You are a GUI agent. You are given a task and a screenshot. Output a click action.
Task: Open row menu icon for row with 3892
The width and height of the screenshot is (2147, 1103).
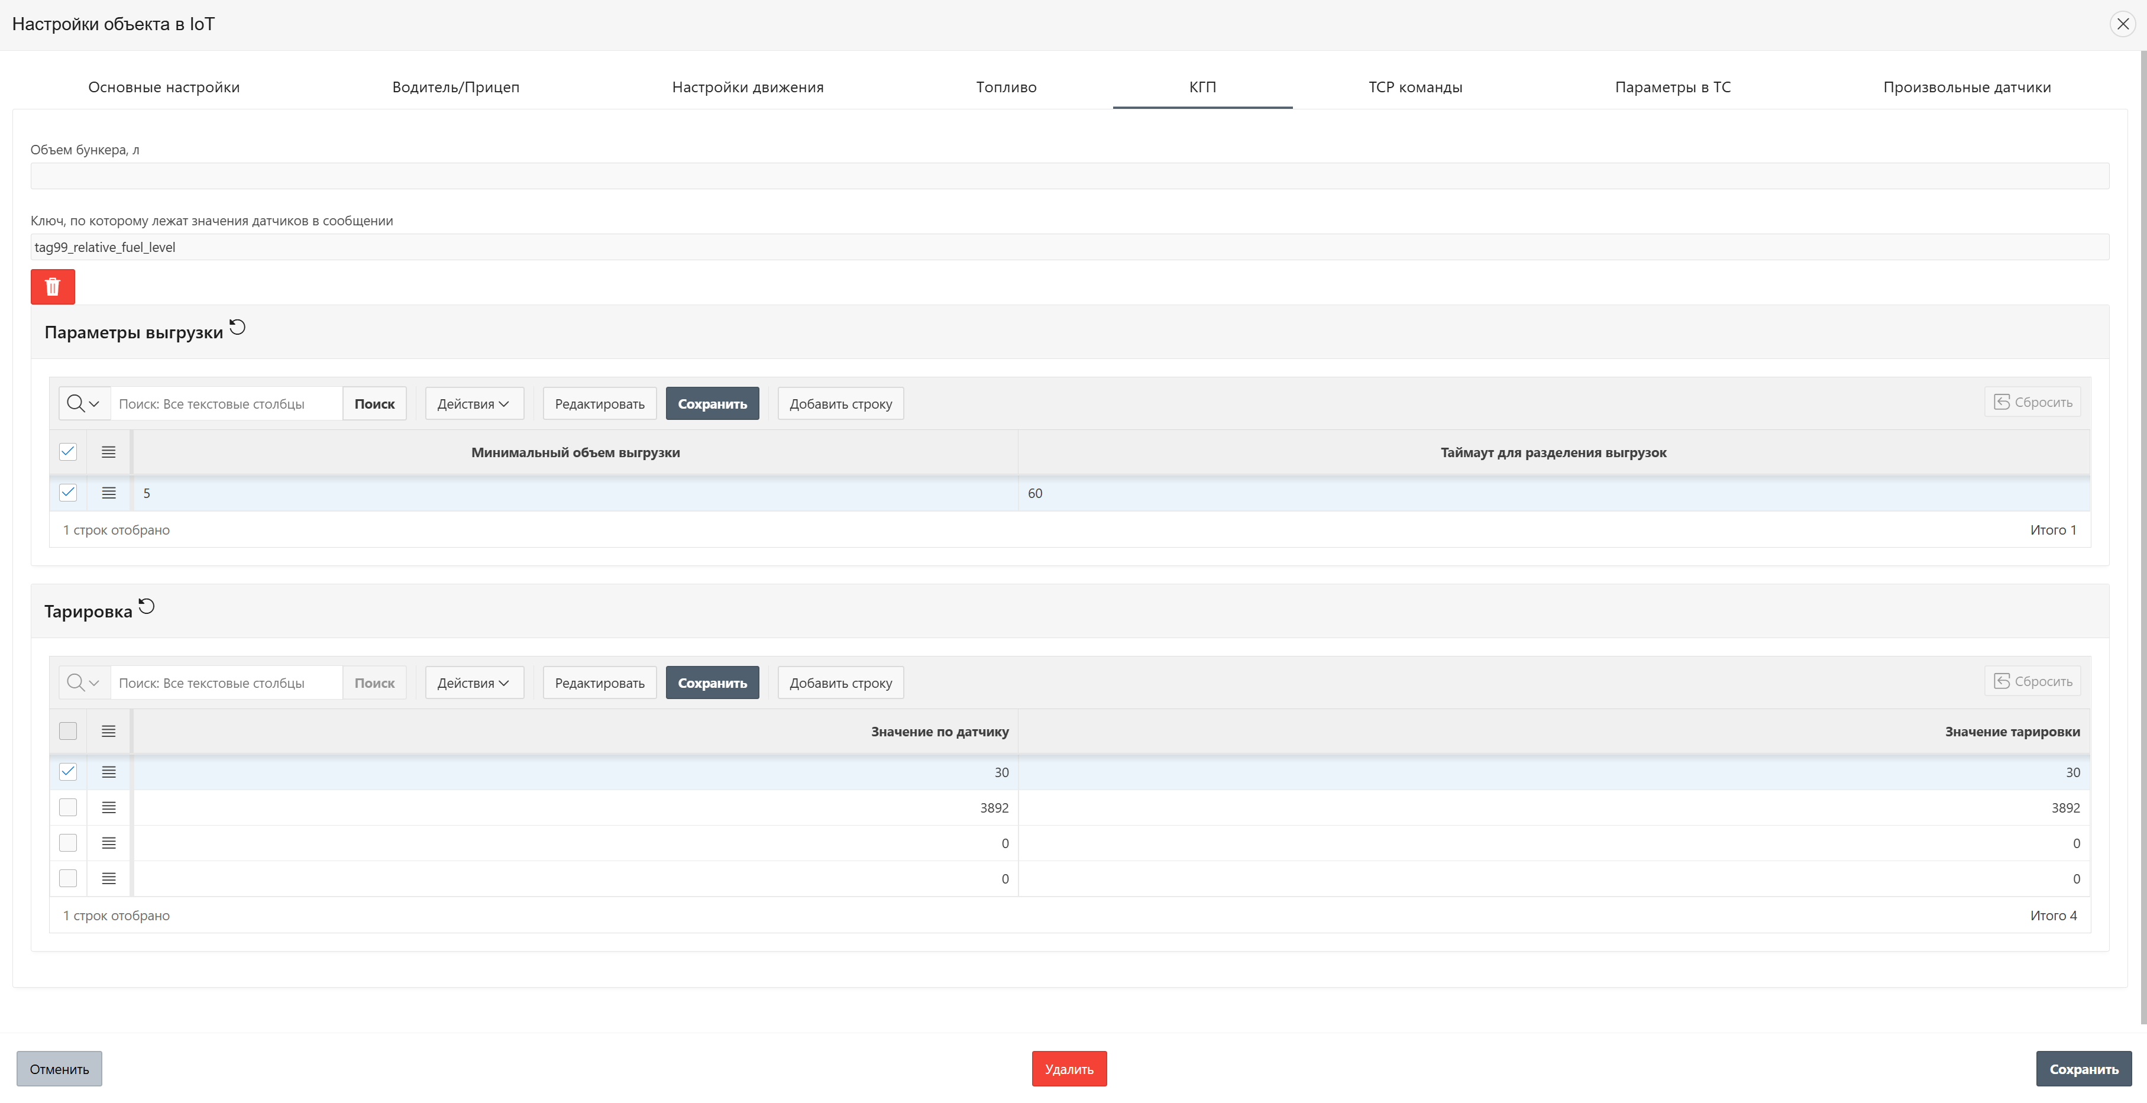coord(108,807)
